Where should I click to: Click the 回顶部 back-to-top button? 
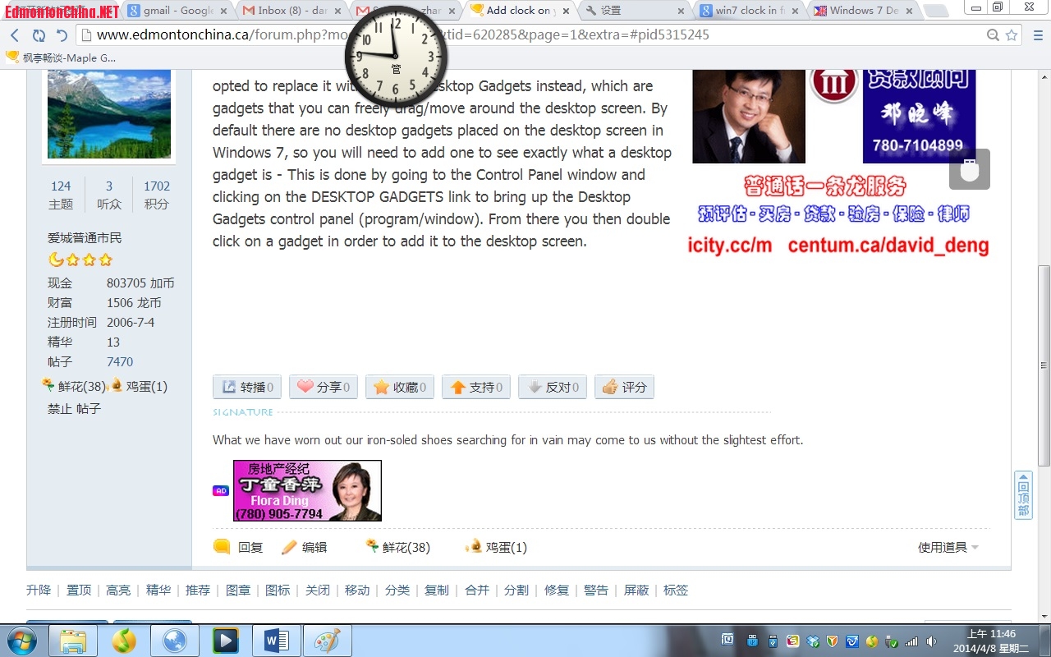coord(1023,495)
